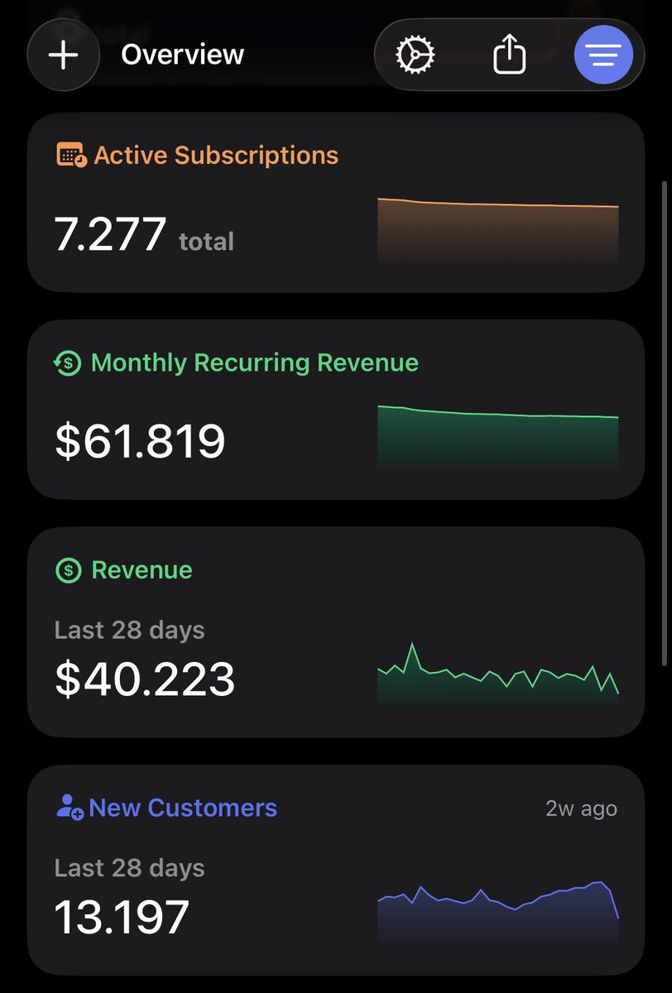Select the $40.223 revenue value
The height and width of the screenshot is (993, 672).
145,679
